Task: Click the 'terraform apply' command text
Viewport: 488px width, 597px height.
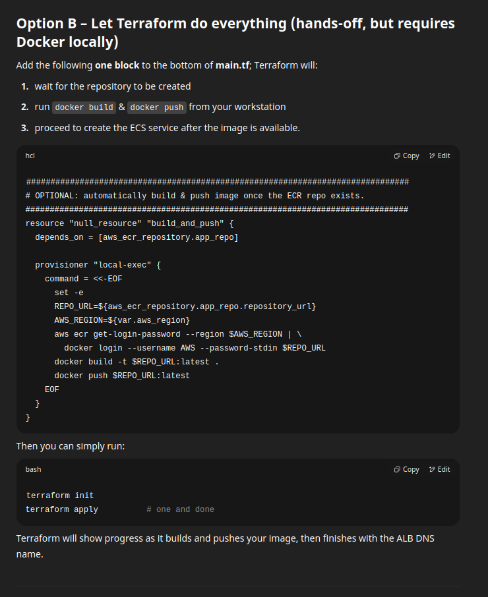Action: tap(62, 509)
